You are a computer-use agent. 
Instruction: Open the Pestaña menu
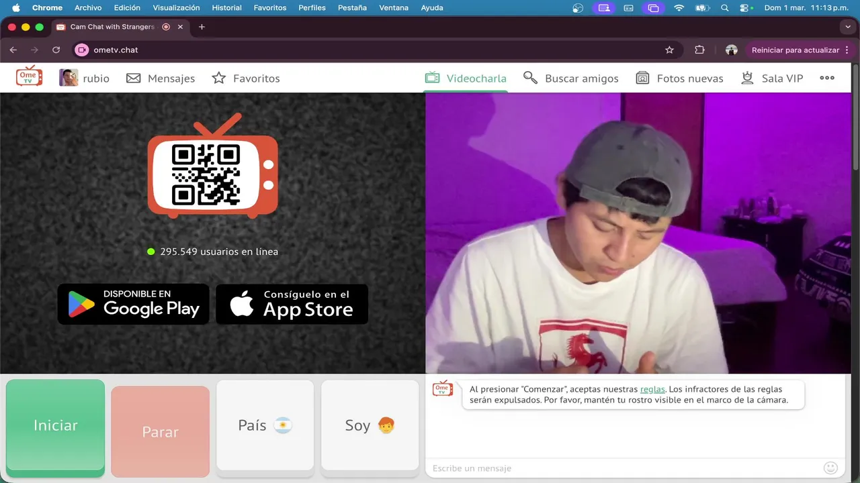(x=352, y=8)
